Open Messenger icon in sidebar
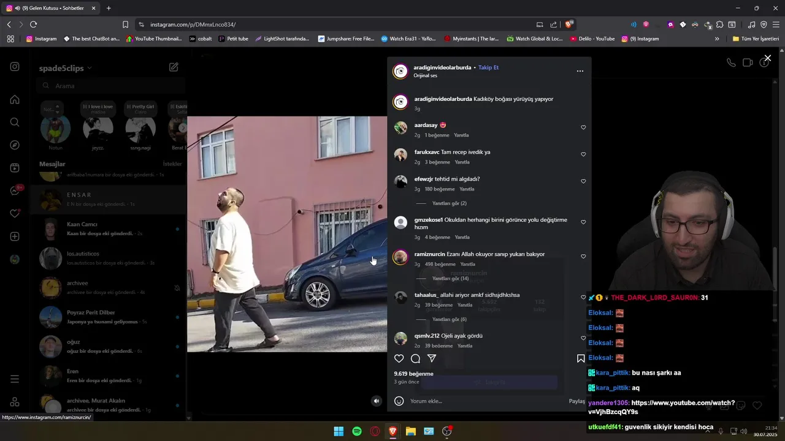The image size is (785, 441). 15,190
